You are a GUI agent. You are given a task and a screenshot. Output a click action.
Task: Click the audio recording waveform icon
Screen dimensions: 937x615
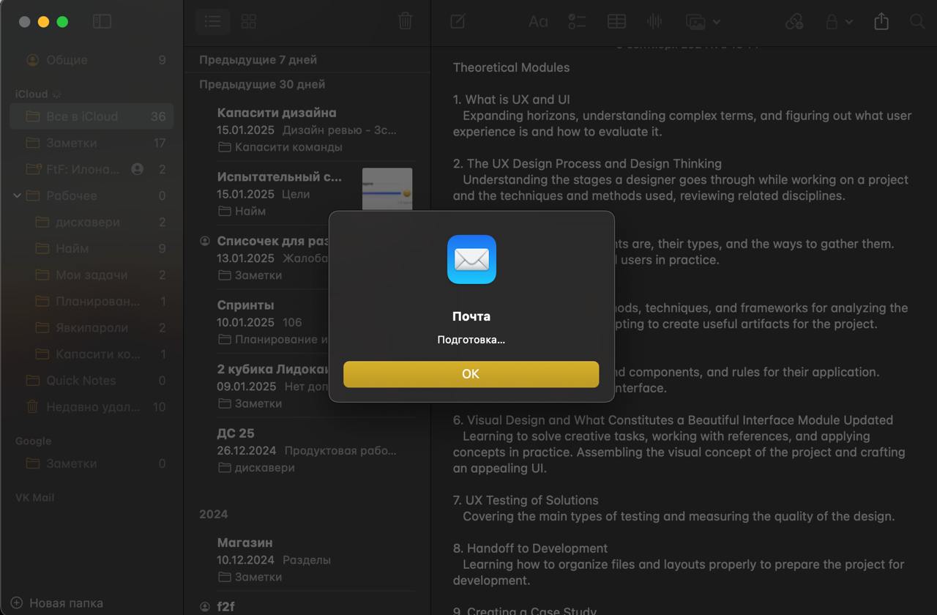point(654,22)
